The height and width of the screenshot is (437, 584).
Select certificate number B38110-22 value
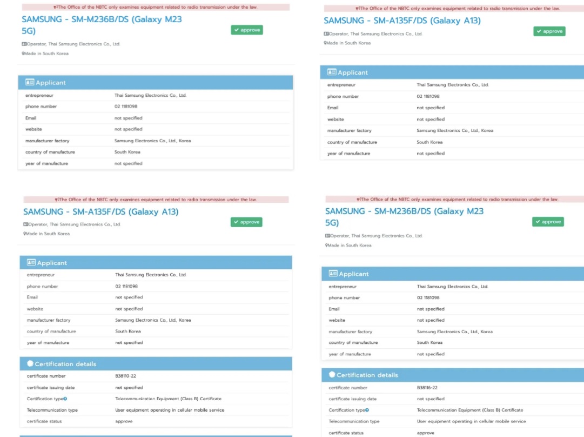point(125,376)
